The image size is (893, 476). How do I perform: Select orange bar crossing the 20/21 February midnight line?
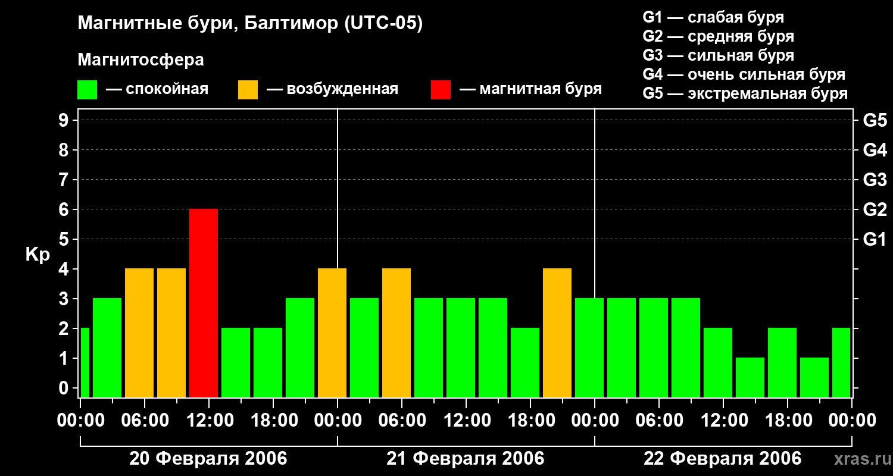click(332, 333)
